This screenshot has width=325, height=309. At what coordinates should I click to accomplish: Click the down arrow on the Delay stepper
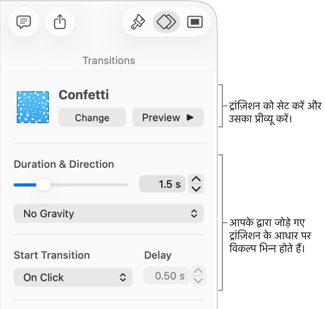pos(198,280)
